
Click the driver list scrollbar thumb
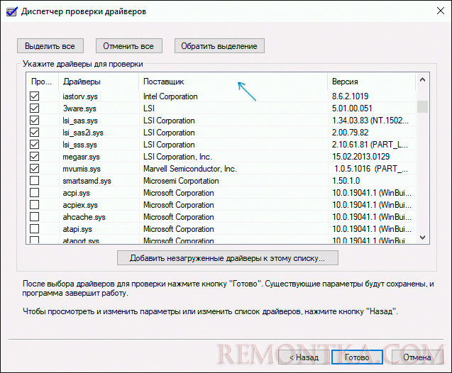click(x=423, y=106)
